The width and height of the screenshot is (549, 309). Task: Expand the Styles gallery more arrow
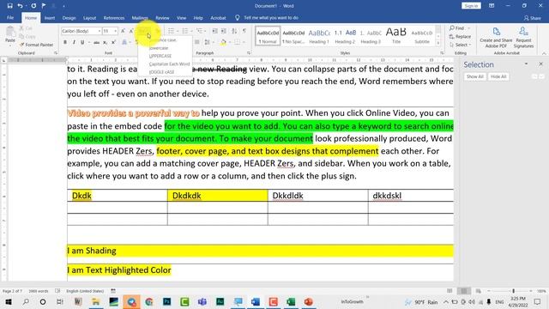pos(437,44)
